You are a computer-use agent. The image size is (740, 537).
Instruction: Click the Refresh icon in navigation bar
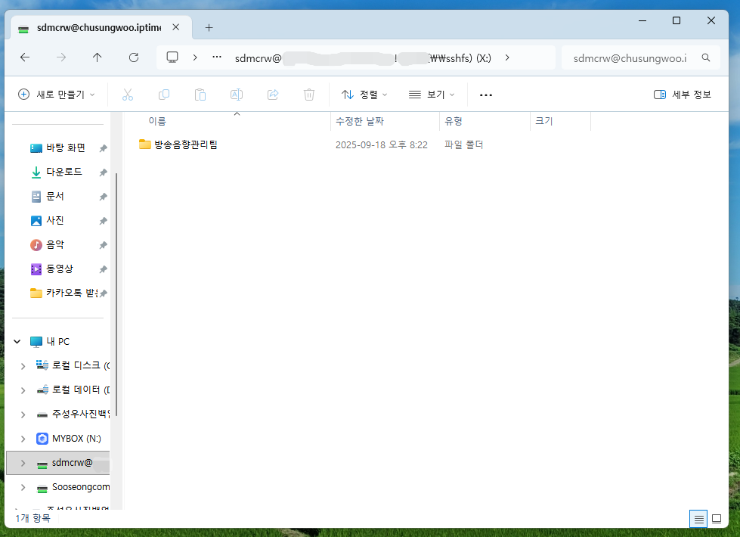click(134, 57)
